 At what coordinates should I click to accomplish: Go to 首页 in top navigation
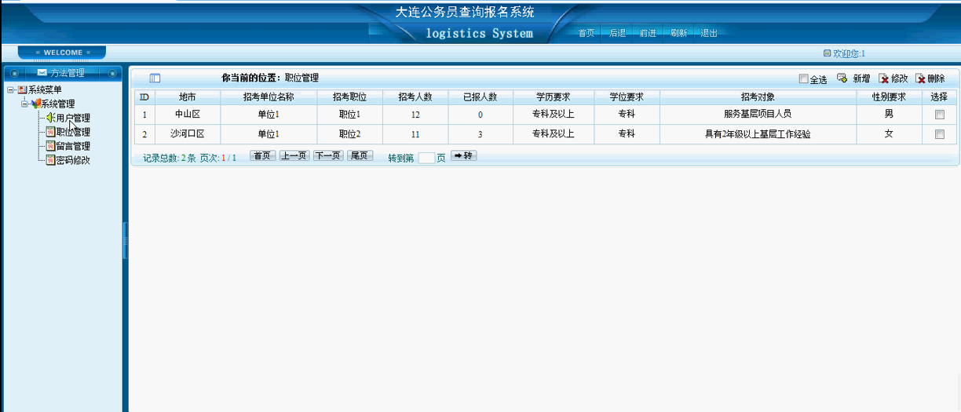click(586, 33)
